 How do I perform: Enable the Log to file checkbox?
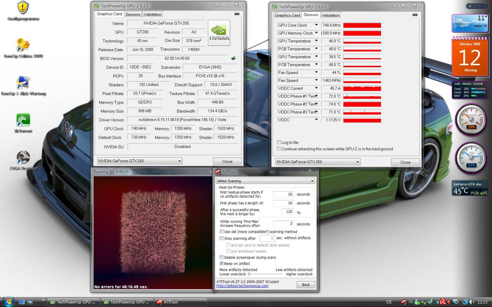(279, 142)
